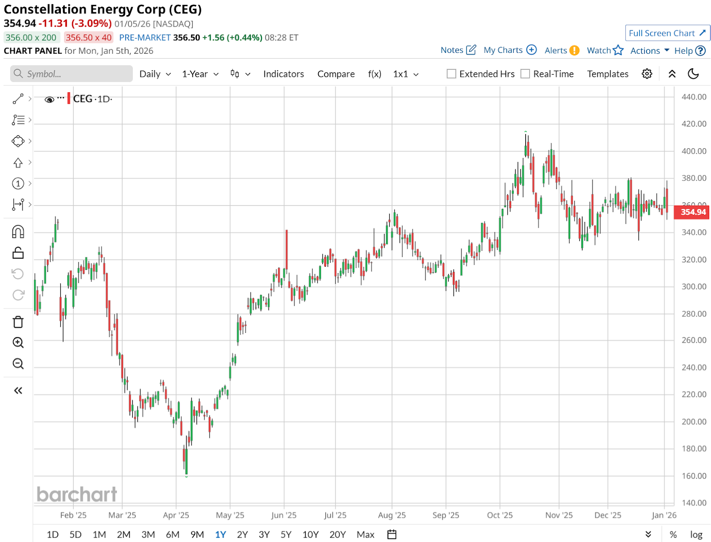Screen dimensions: 711x542
Task: Click the Notes pencil icon
Action: [471, 50]
